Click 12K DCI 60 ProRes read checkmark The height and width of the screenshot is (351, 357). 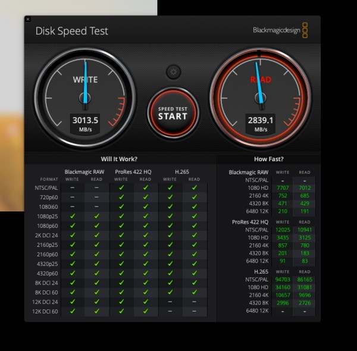[145, 312]
